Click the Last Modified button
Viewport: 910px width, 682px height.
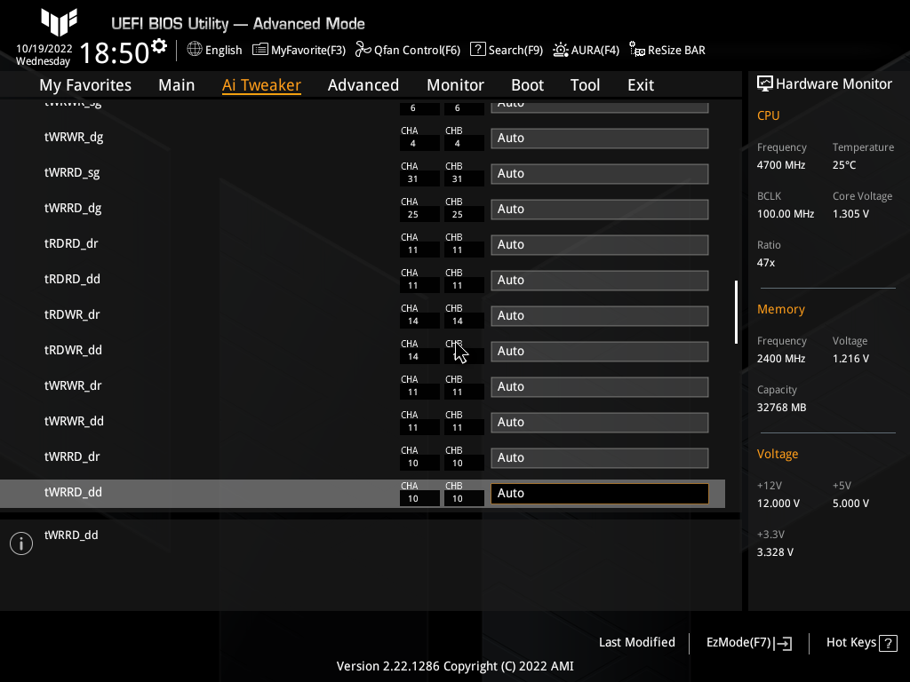pyautogui.click(x=636, y=642)
